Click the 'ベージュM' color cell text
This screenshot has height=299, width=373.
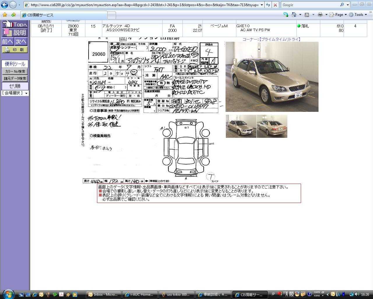(219, 26)
